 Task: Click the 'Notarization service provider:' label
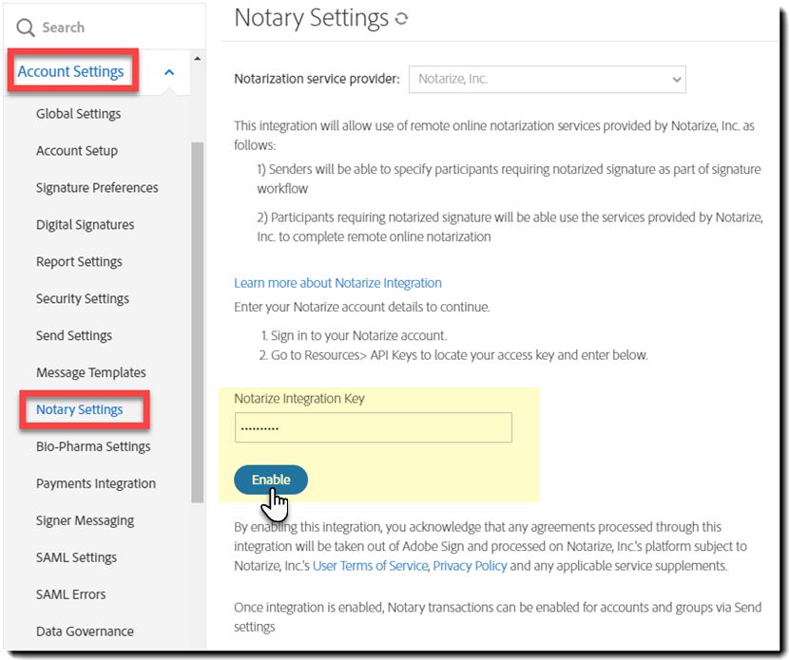click(x=317, y=79)
